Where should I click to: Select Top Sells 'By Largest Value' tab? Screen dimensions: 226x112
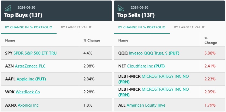click(x=189, y=27)
